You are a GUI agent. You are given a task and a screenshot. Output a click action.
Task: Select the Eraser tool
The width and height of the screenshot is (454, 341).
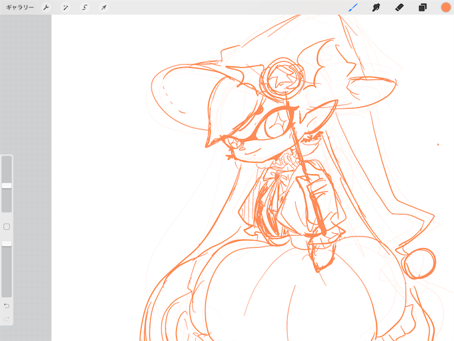tap(399, 7)
